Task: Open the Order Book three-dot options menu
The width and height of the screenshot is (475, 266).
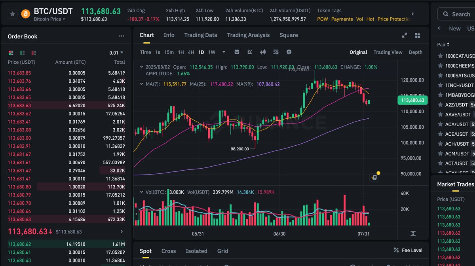Action: pyautogui.click(x=122, y=36)
